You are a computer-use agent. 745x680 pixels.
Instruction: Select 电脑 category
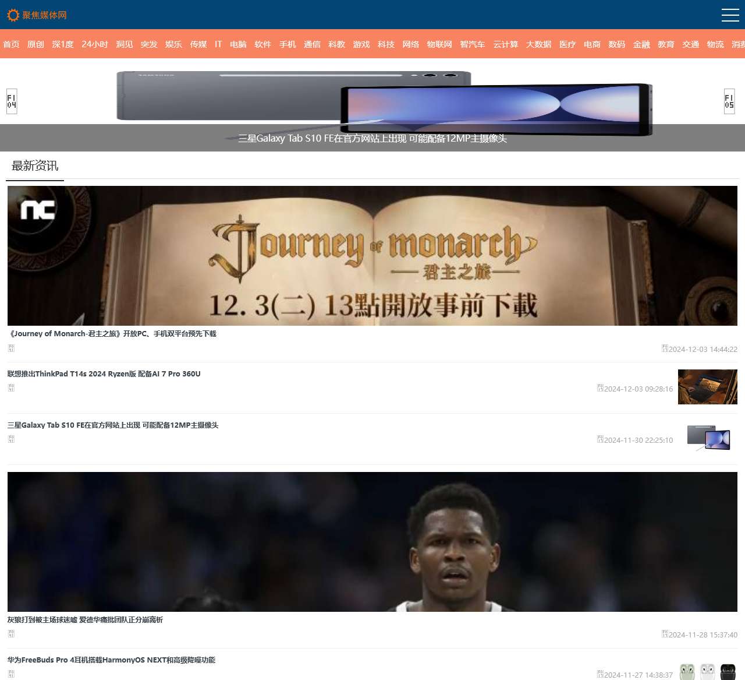(x=238, y=44)
